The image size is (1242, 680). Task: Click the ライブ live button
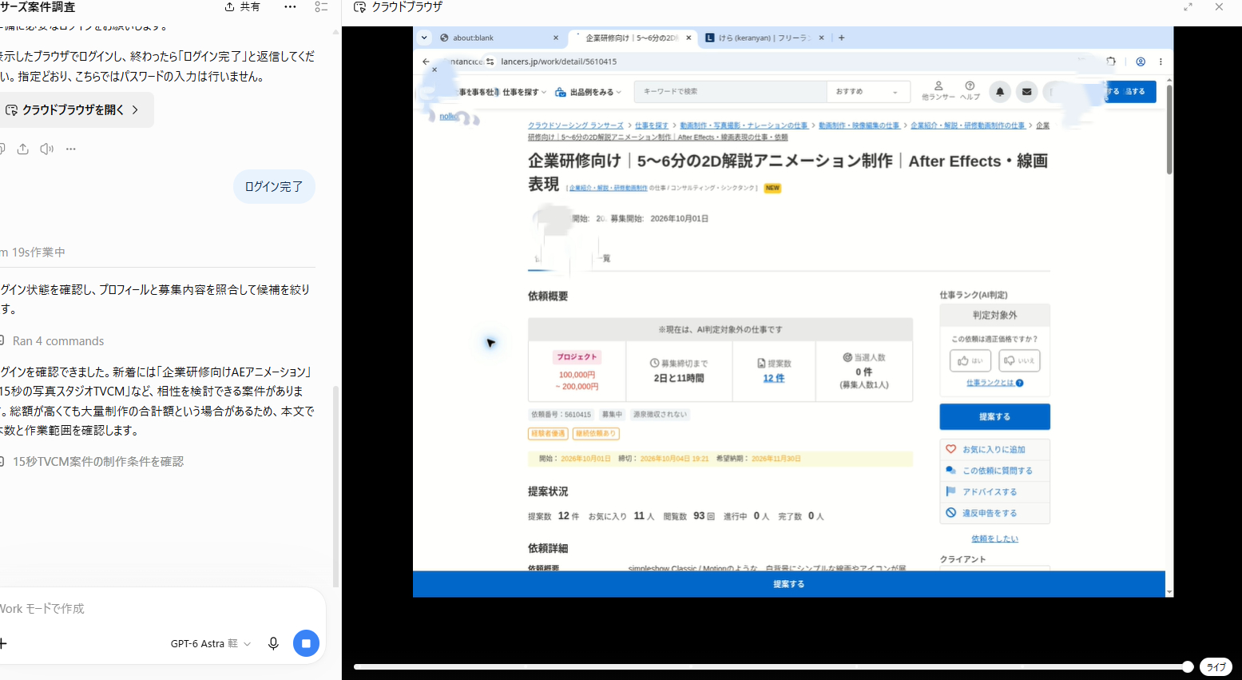click(1216, 667)
